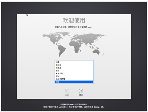Viewport: 148px width, 112px height.
Task: Select 赞比亚 in the country list
Action: point(74,65)
